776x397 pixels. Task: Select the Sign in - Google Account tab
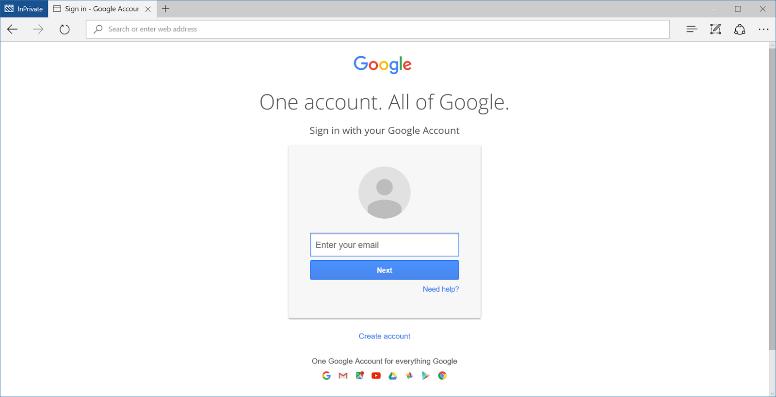pyautogui.click(x=102, y=9)
